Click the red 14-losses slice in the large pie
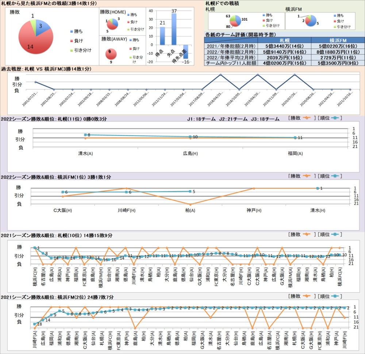The image size is (365, 354). [x=33, y=42]
